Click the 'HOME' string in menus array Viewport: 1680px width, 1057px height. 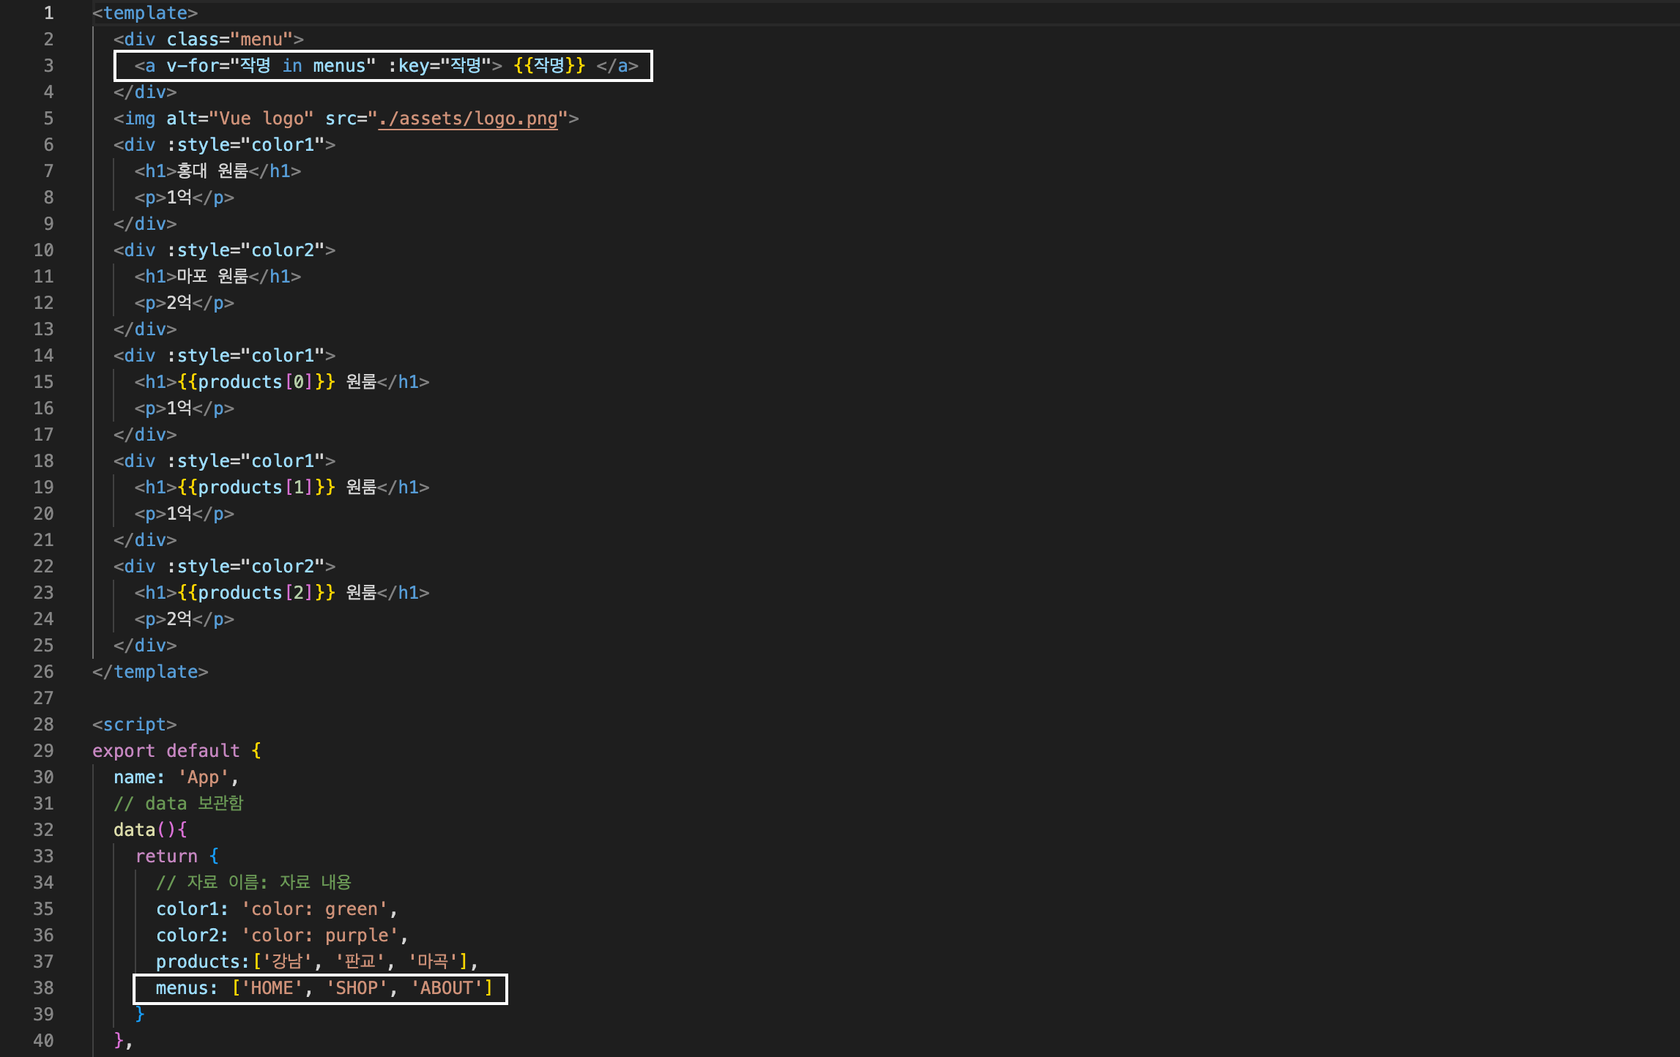[x=272, y=988]
